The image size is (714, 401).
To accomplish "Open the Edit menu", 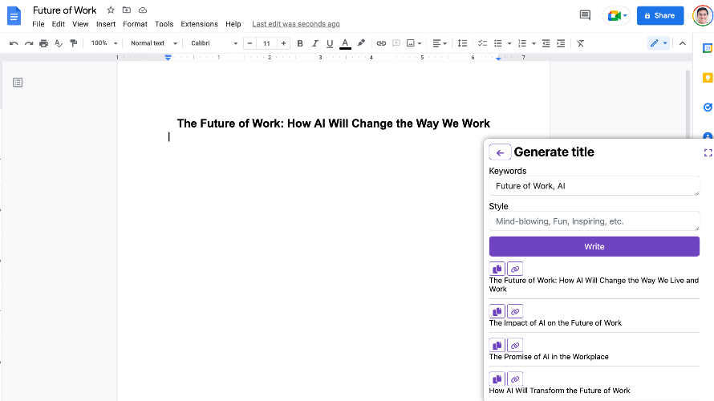I will point(59,24).
